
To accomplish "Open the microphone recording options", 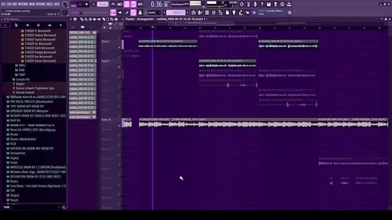I will 255,4.
